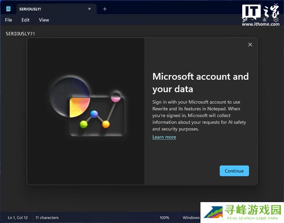Image resolution: width=284 pixels, height=223 pixels.
Task: Open the Rewrite AI pen tool
Action: coord(245,19)
